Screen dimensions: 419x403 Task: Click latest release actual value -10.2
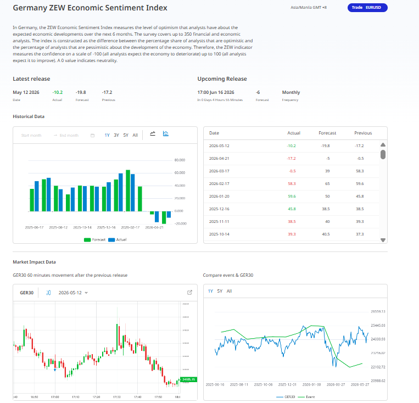click(58, 92)
